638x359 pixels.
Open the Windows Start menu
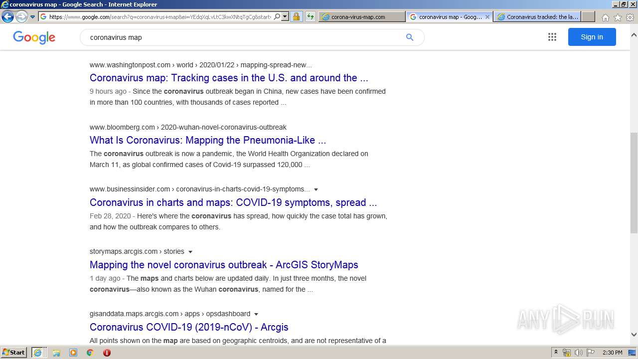point(14,352)
